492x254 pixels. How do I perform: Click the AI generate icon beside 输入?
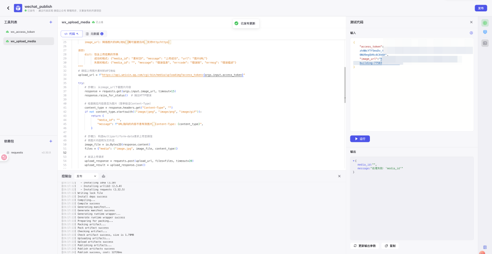click(x=471, y=33)
